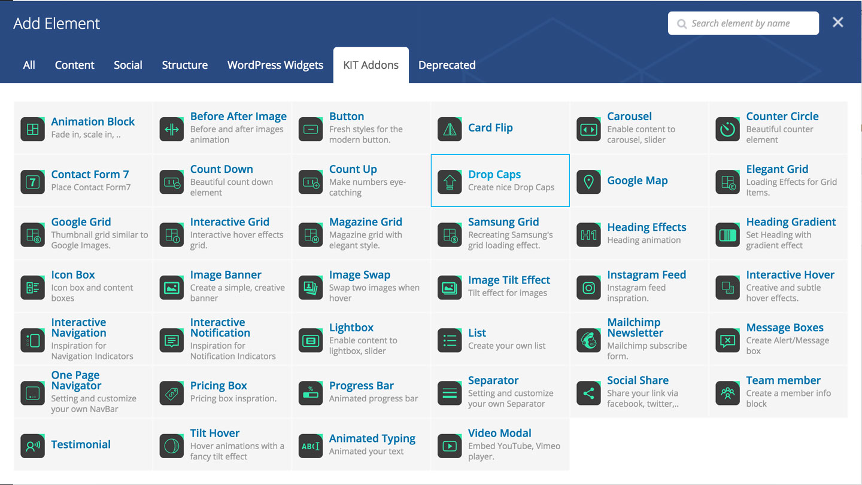862x485 pixels.
Task: Choose the Image Swap icon
Action: (x=310, y=288)
